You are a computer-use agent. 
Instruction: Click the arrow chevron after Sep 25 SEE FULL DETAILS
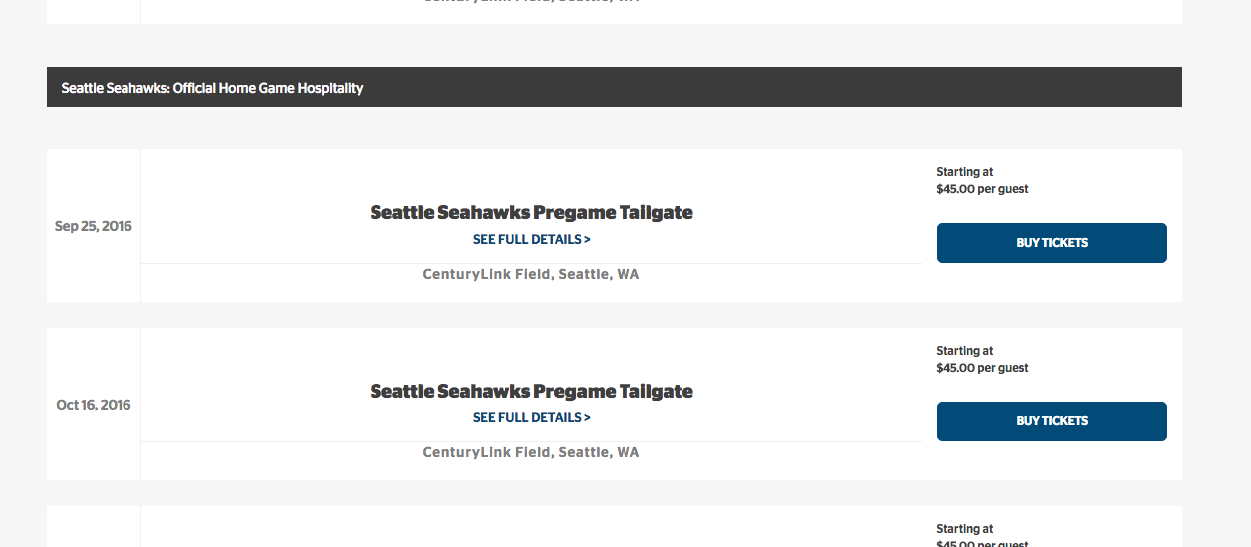[x=587, y=240]
